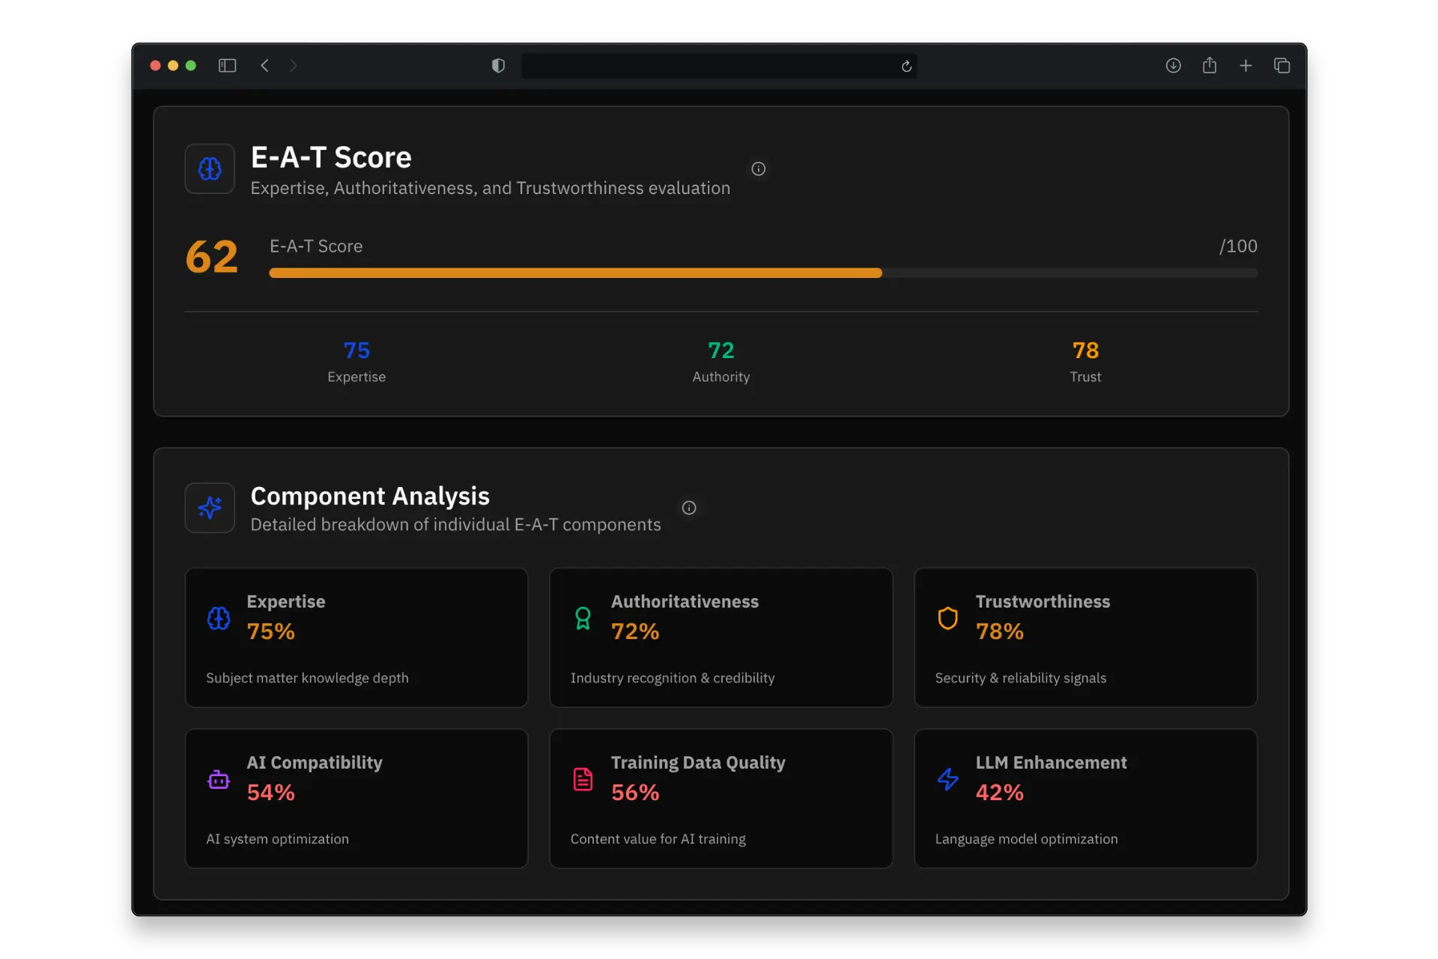
Task: Click 'AI system optimization' description
Action: click(x=277, y=839)
